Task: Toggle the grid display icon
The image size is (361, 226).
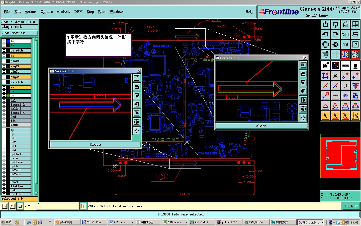Action: (335, 54)
